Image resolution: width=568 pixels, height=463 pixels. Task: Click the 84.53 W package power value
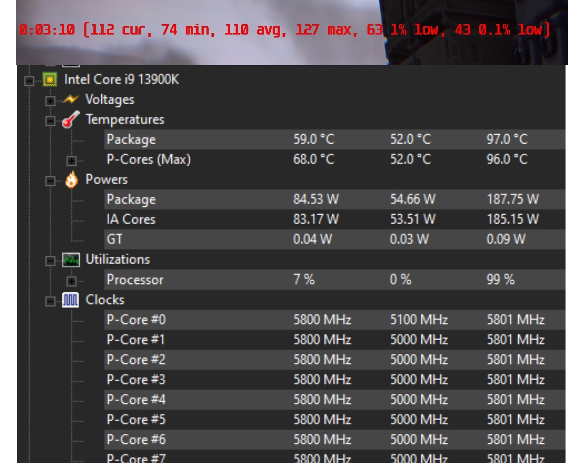tap(316, 199)
